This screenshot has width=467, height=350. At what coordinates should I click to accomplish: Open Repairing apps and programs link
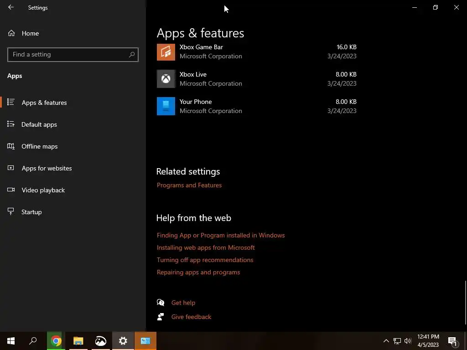click(x=198, y=272)
